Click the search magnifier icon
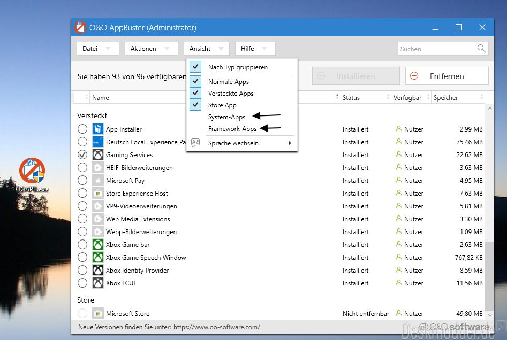 point(481,49)
